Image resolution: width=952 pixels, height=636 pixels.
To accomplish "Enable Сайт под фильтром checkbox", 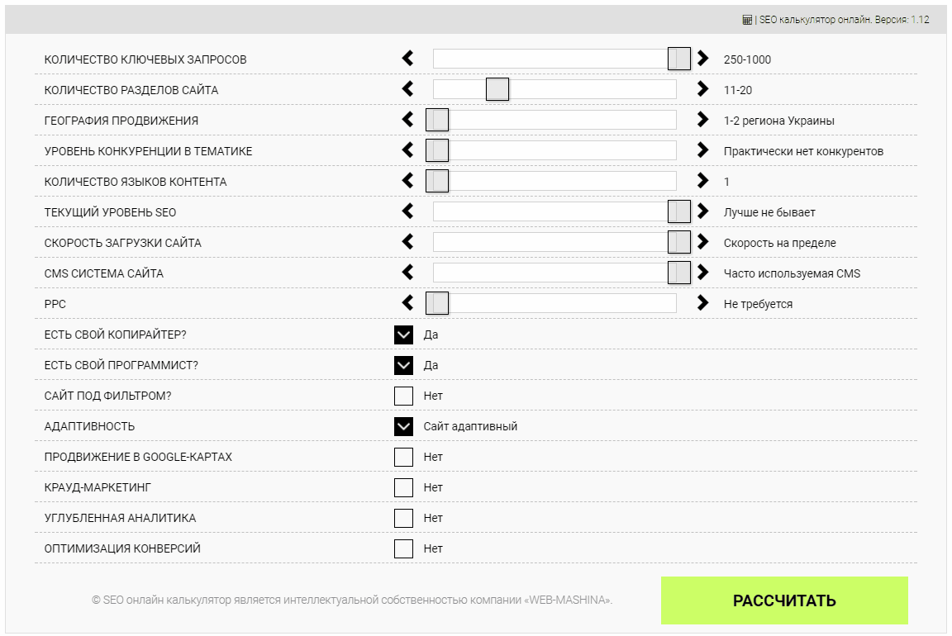I will click(404, 396).
